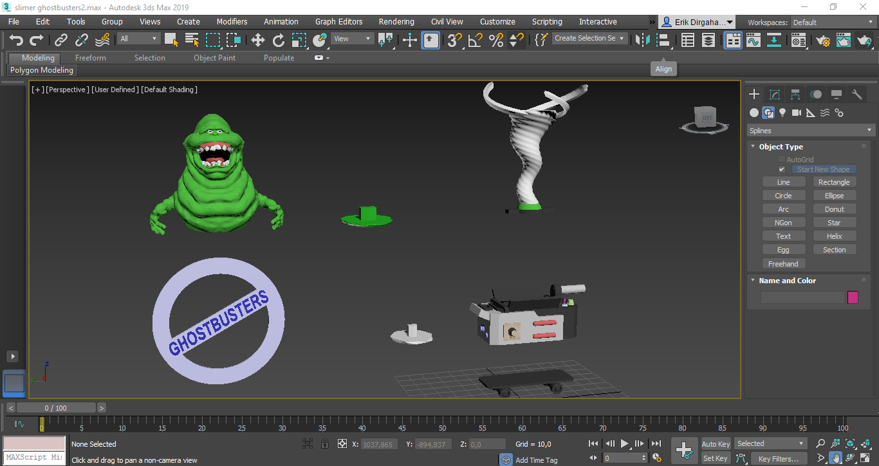Switch to Object Paint ribbon tab

215,58
